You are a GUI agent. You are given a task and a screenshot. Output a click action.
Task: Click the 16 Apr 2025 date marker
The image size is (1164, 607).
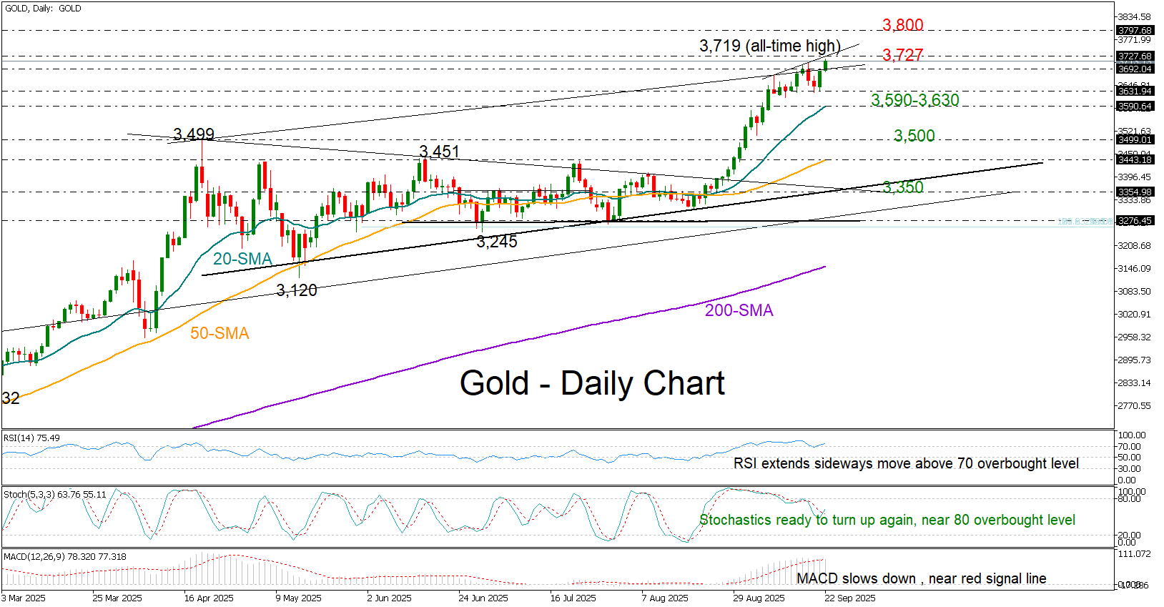[209, 598]
